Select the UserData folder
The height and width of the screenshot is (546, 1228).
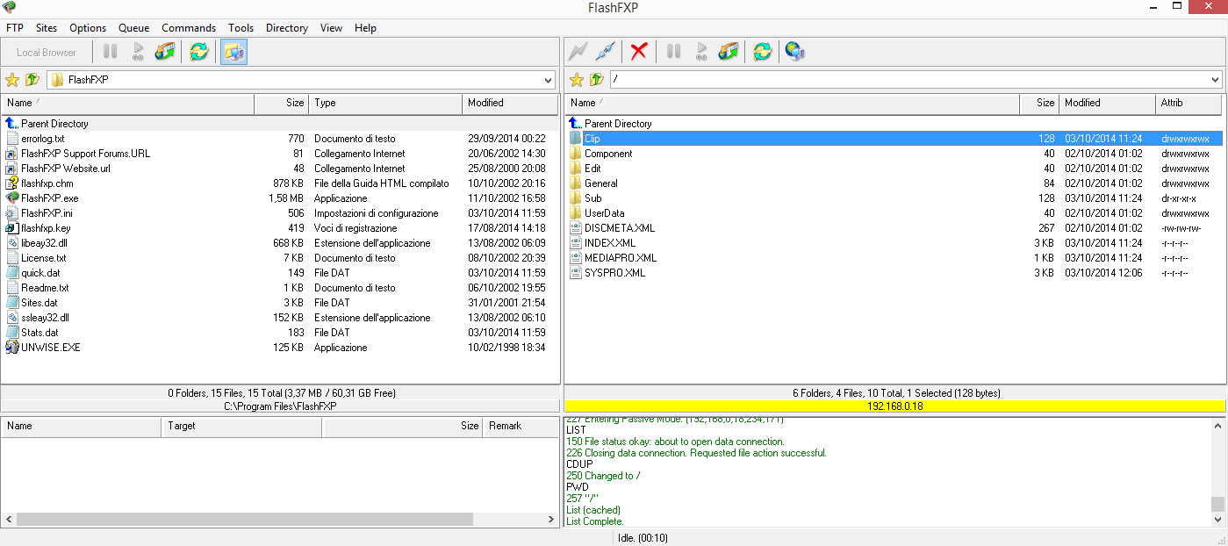(x=605, y=213)
